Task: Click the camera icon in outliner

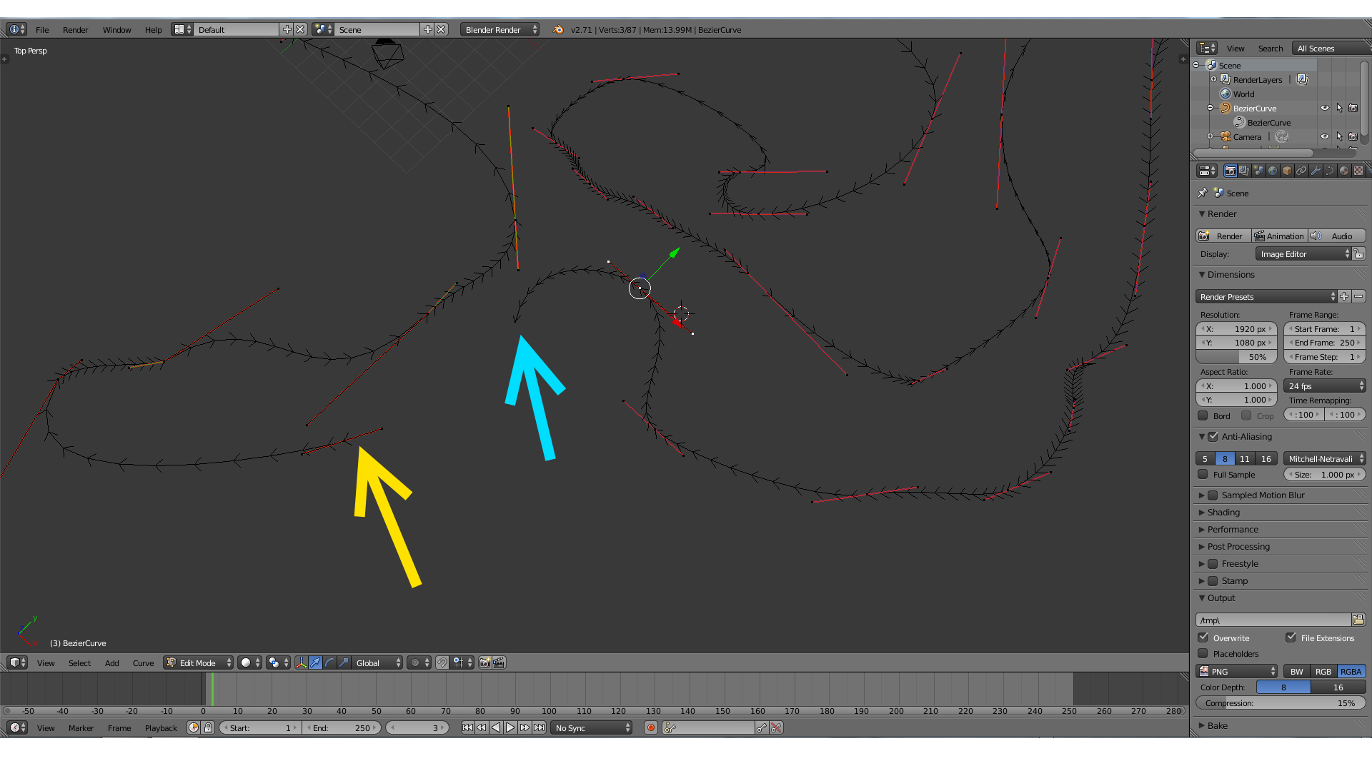Action: [x=1225, y=136]
